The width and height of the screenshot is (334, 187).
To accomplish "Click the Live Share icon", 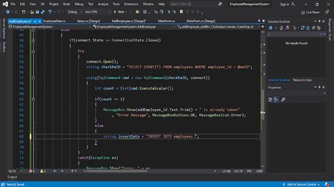I will click(303, 12).
